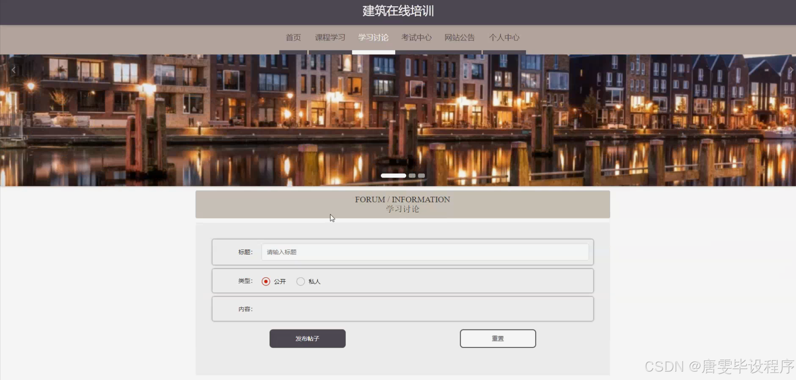Viewport: 796px width, 380px height.
Task: Open the 网站公告 tab
Action: 460,38
